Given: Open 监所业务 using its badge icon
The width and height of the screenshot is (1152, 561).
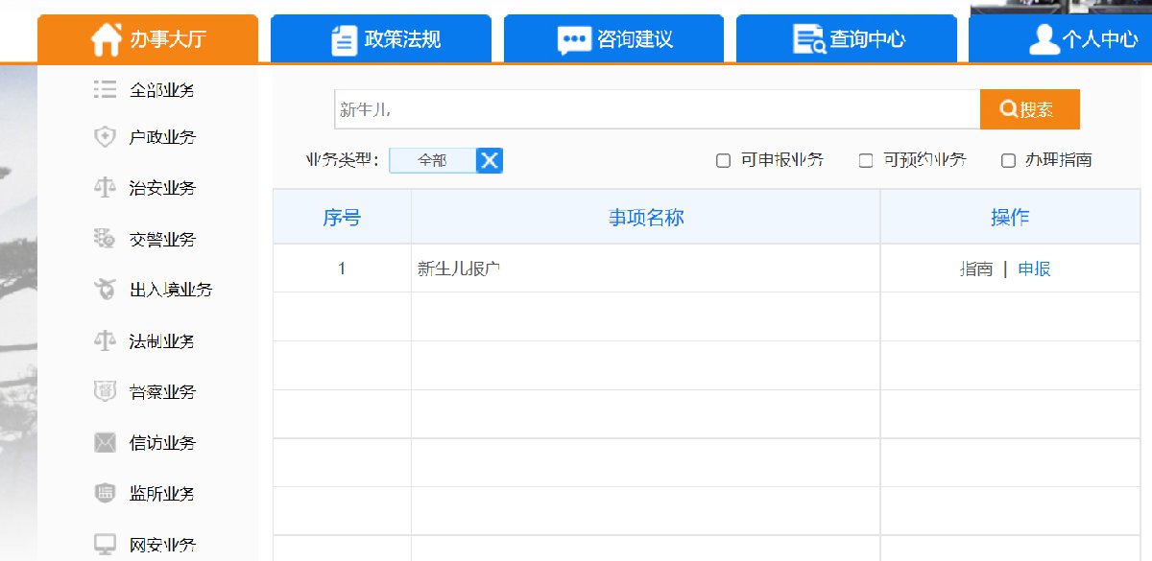Looking at the screenshot, I should coord(105,493).
